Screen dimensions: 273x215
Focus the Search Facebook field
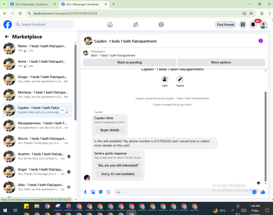click(x=44, y=25)
